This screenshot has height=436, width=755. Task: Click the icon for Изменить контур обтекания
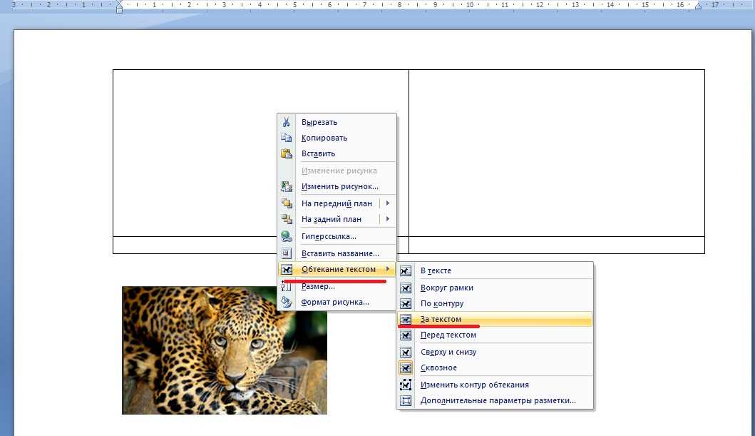pos(406,385)
